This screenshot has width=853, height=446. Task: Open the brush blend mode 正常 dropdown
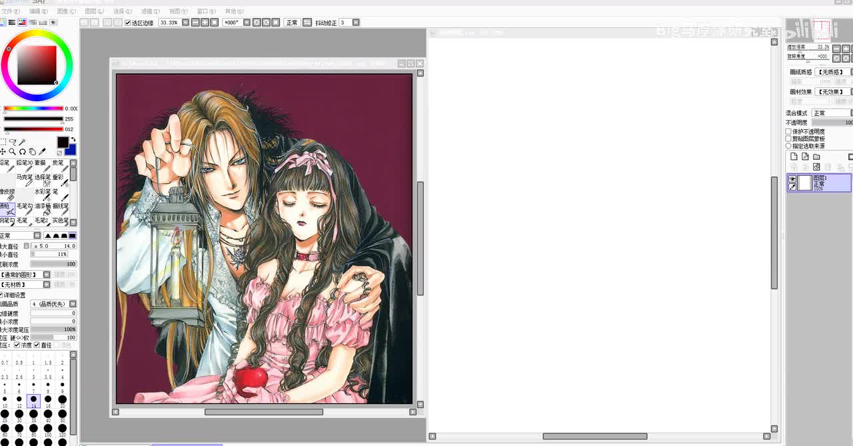pos(37,235)
